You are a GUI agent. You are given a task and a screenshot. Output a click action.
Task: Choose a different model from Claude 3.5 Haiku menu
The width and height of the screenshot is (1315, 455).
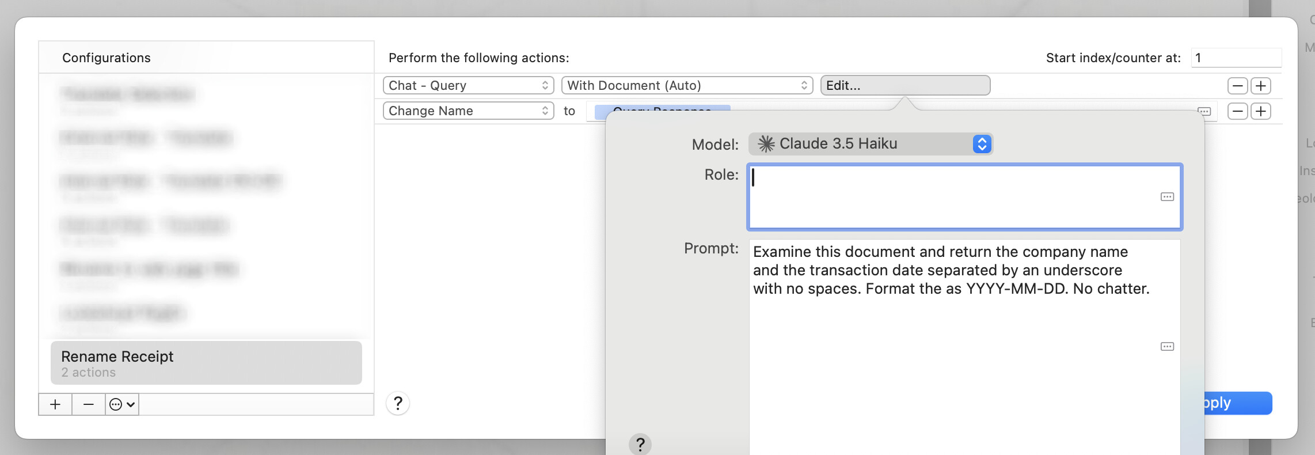point(871,144)
